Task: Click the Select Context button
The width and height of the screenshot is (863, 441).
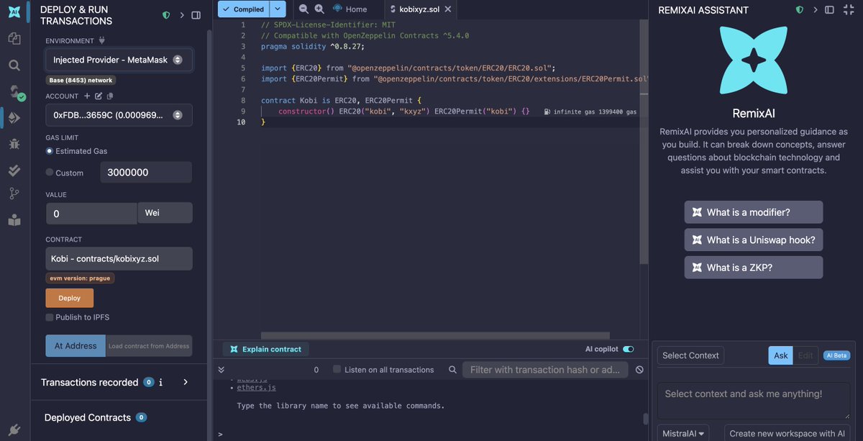Action: click(x=690, y=355)
